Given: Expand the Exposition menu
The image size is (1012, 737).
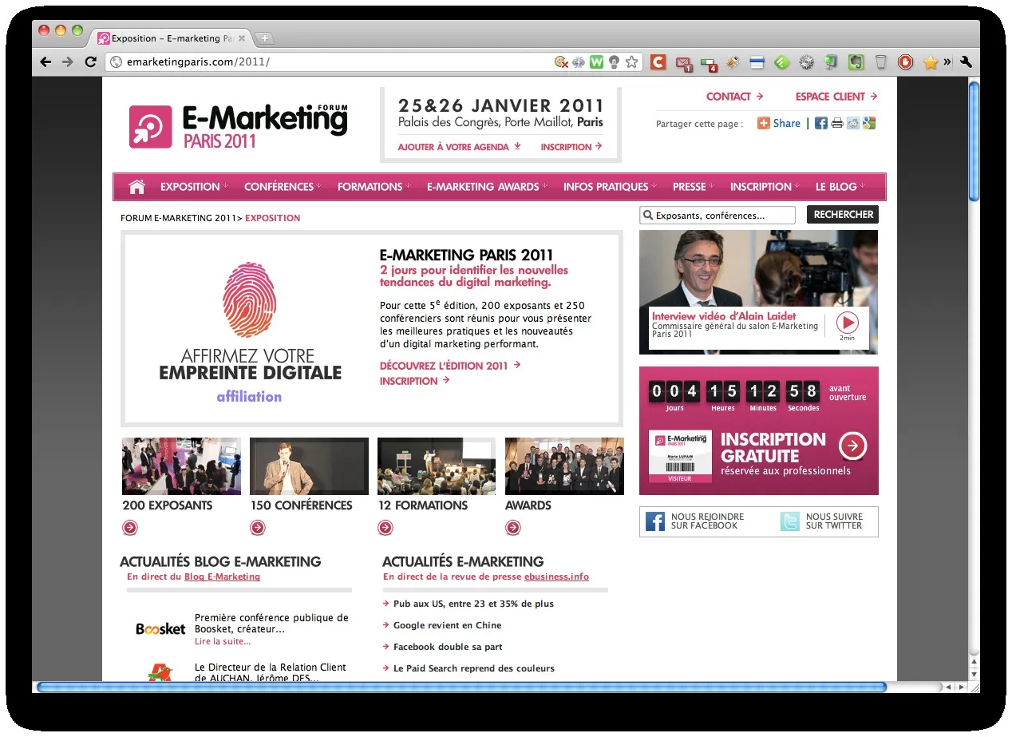Looking at the screenshot, I should tap(194, 187).
